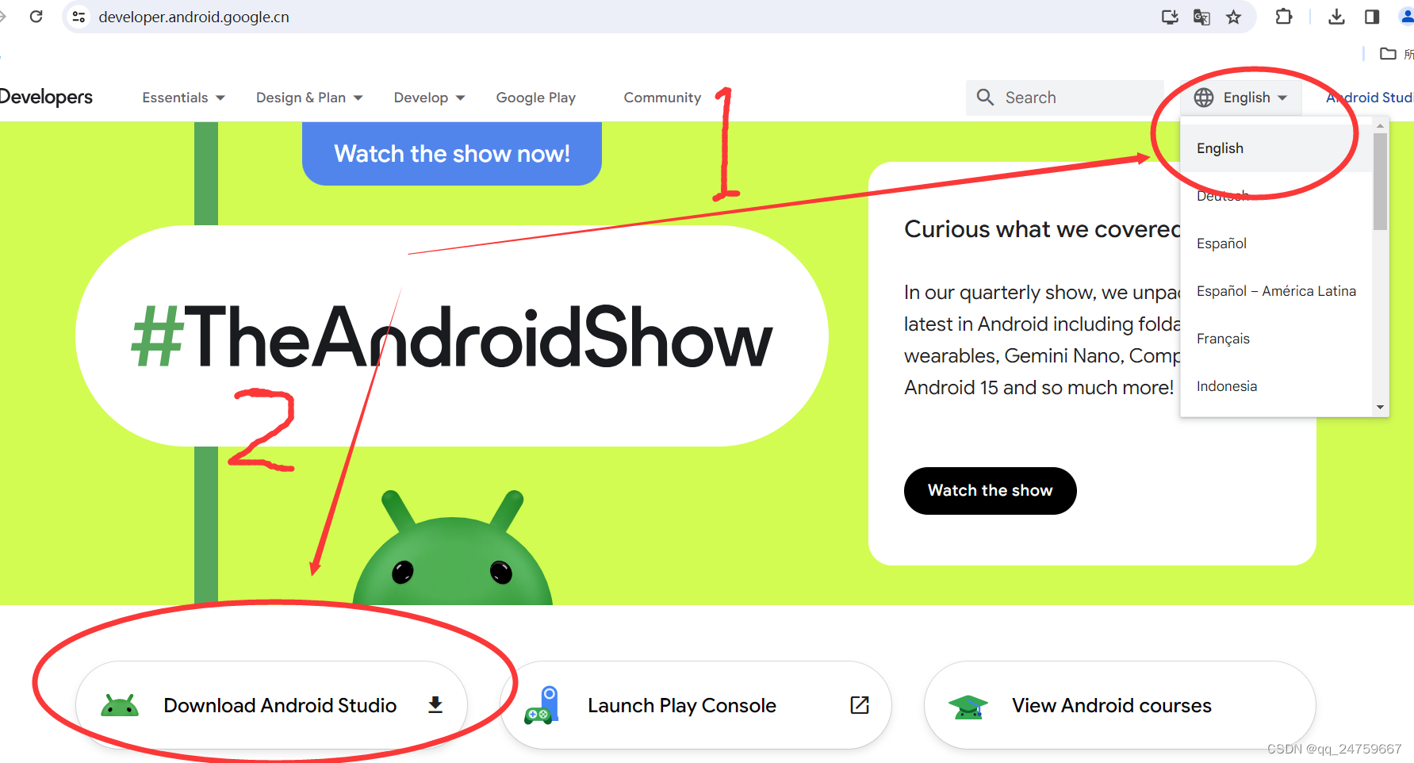Bookmark this page with the star icon

pyautogui.click(x=1234, y=17)
